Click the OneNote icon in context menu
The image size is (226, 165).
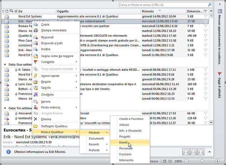[x=36, y=94]
